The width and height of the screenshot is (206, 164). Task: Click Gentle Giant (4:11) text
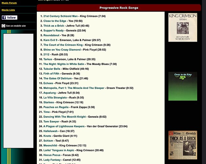tap(65, 136)
